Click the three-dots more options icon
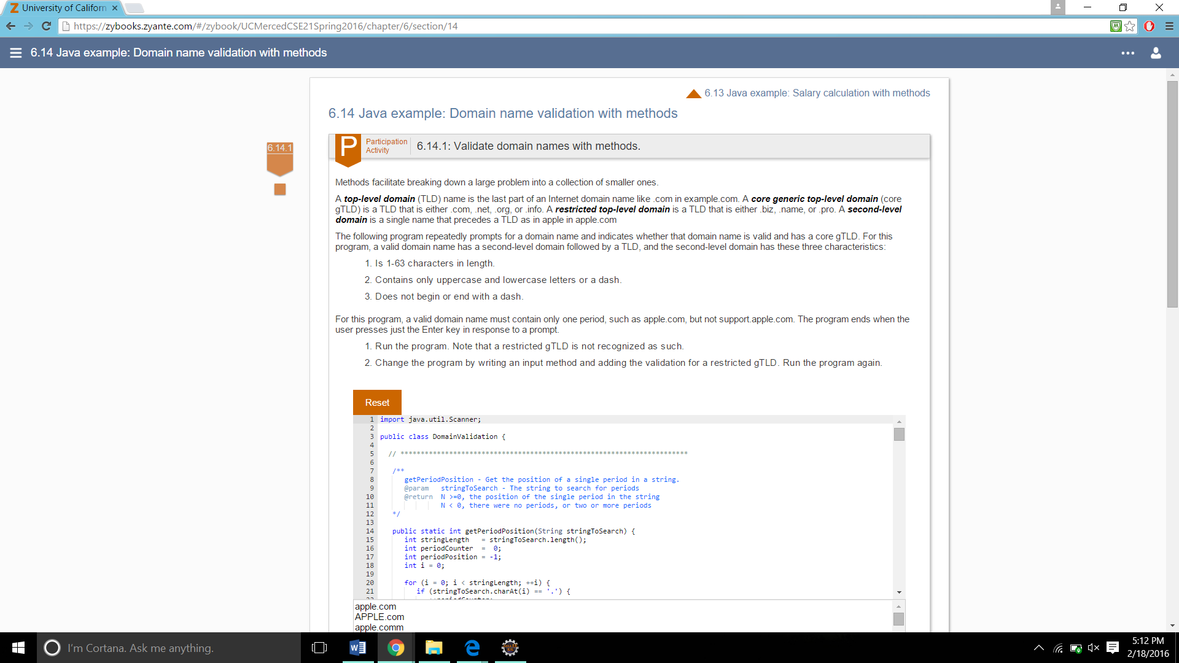1179x663 pixels. pyautogui.click(x=1127, y=53)
